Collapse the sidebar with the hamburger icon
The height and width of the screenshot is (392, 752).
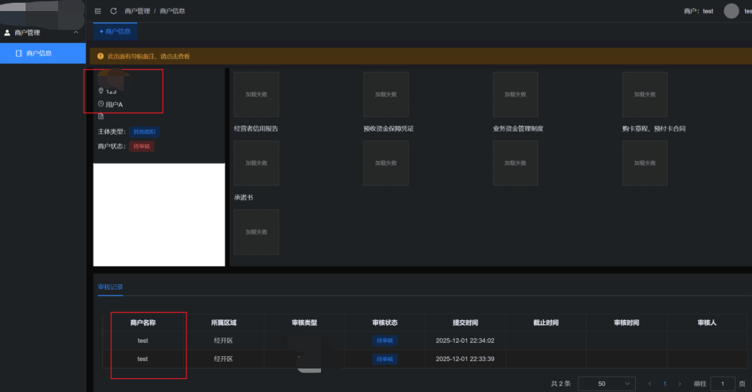click(x=98, y=11)
